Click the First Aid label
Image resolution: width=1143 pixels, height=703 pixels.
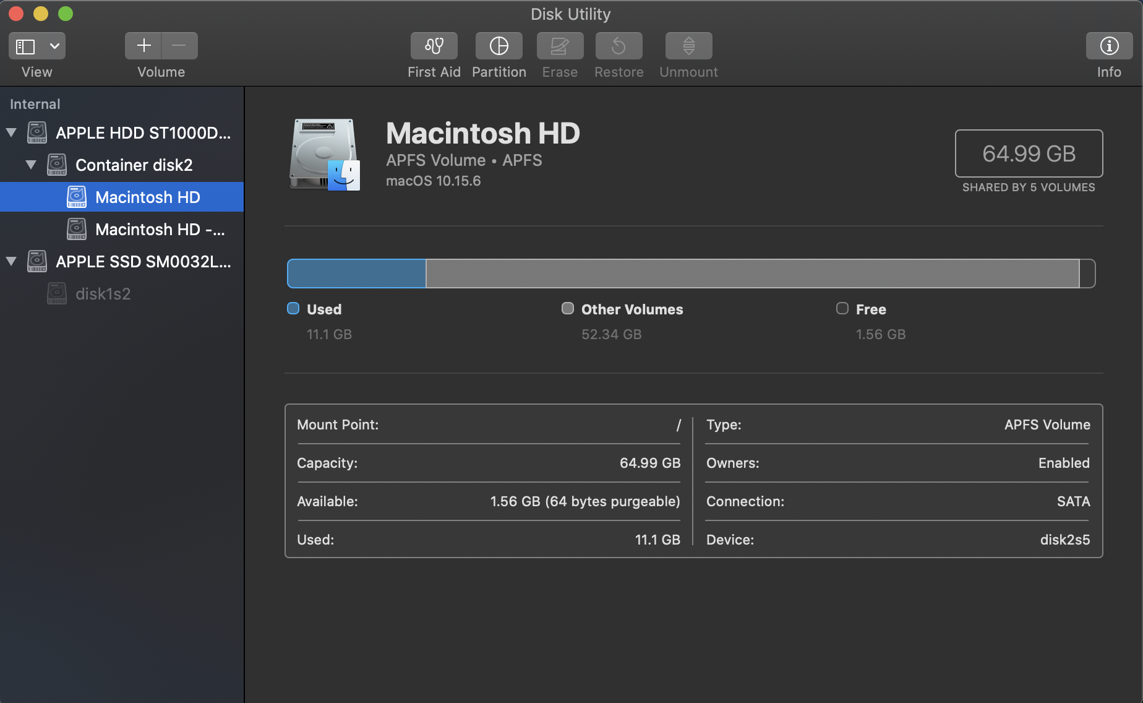point(434,72)
